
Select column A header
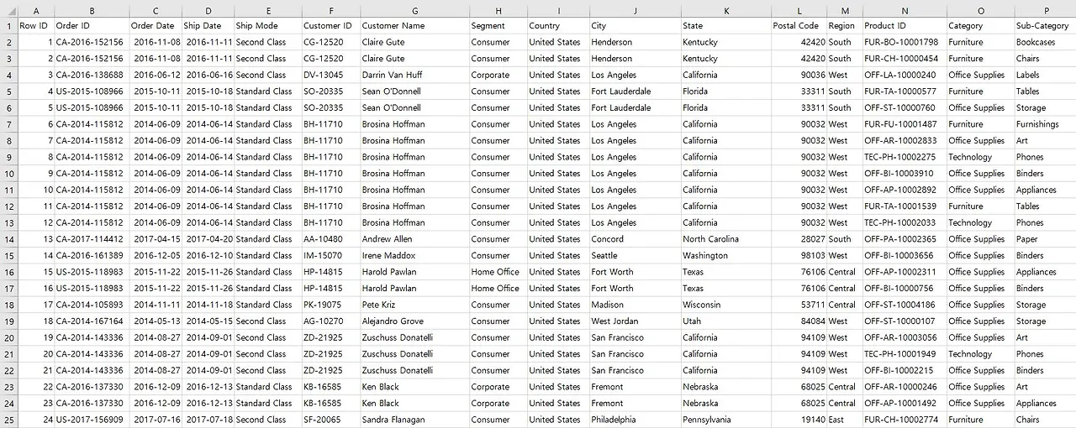[x=36, y=11]
